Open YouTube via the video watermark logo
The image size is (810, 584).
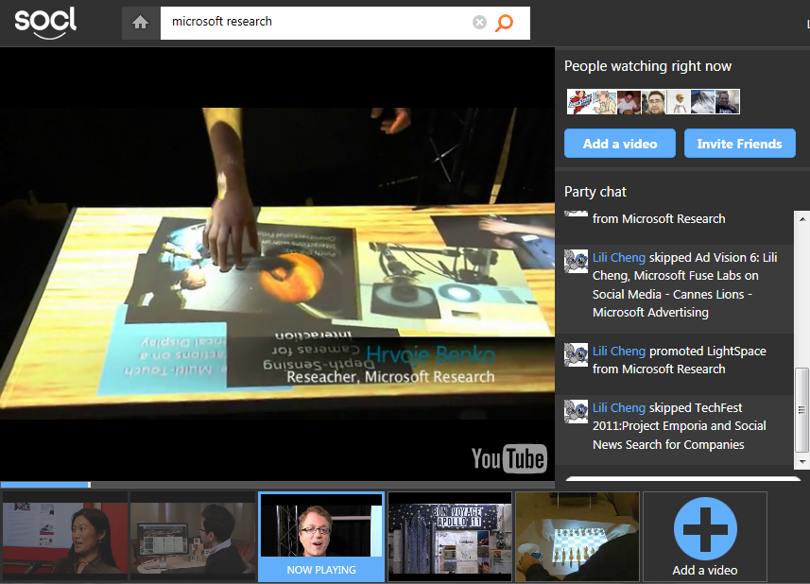tap(508, 459)
